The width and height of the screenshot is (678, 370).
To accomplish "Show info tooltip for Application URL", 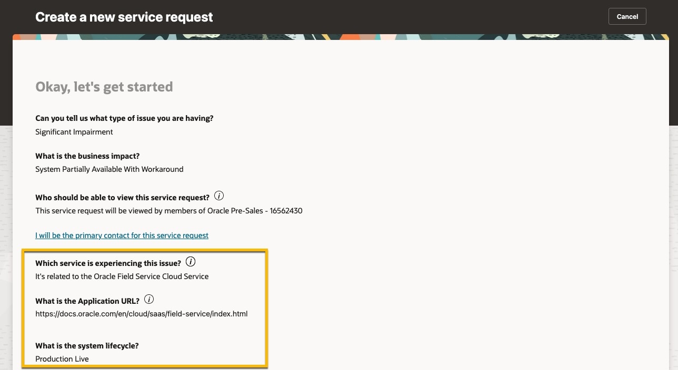I will point(149,300).
